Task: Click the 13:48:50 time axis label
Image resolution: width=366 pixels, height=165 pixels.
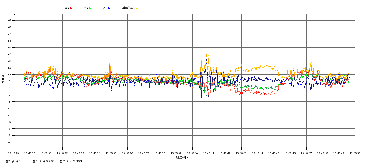Action: [355, 153]
